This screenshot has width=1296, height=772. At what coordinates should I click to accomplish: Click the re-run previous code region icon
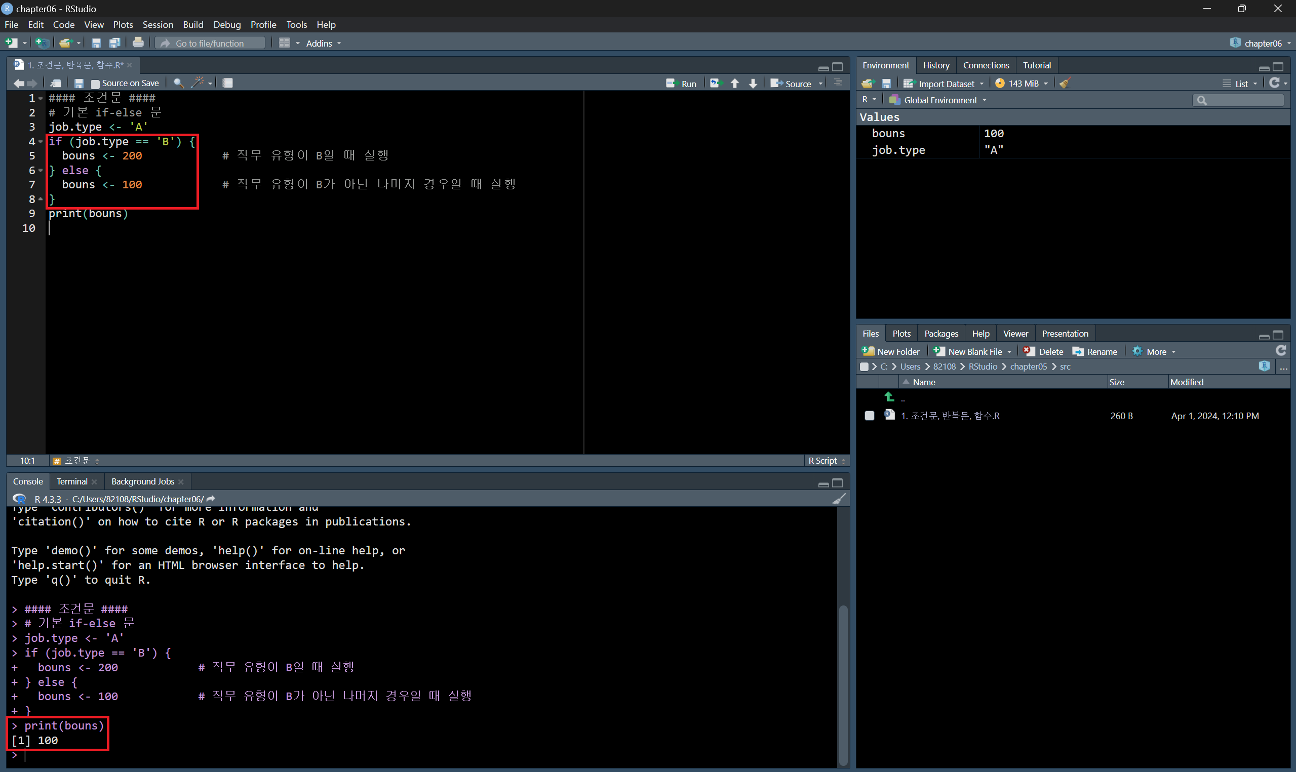(717, 83)
